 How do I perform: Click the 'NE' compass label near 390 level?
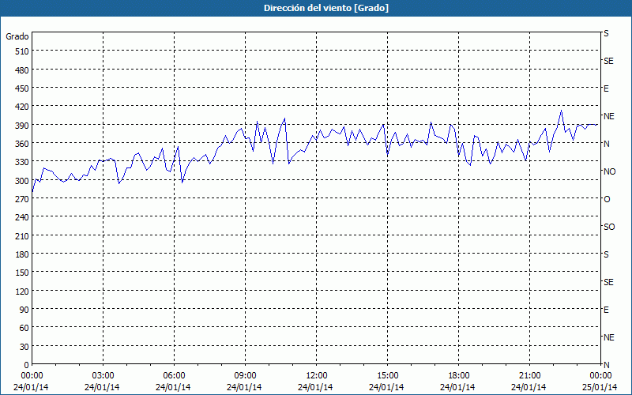point(608,116)
